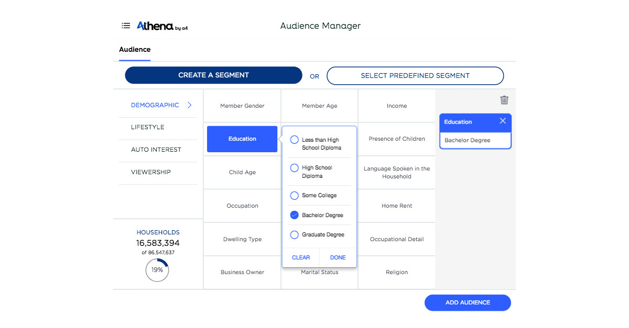Open the Member Gender options

tap(242, 106)
